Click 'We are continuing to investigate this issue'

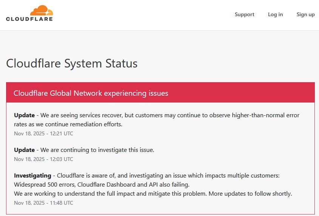tap(97, 150)
